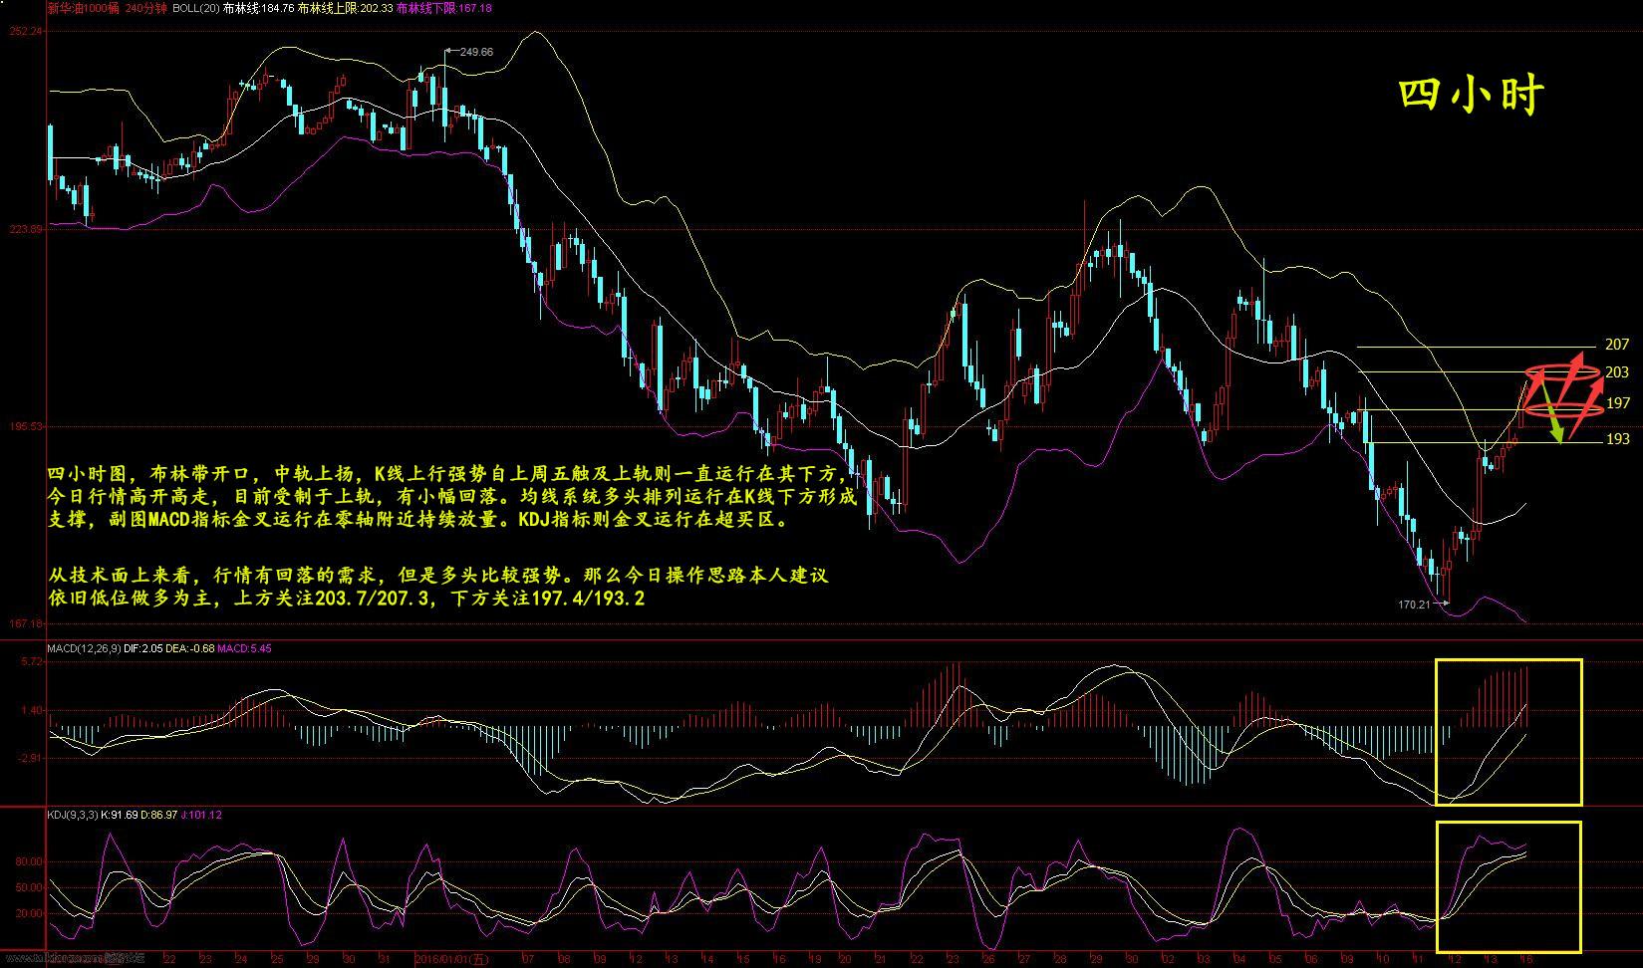The height and width of the screenshot is (968, 1643).
Task: Click the 2016/01/01(五) date label
Action: click(x=452, y=959)
